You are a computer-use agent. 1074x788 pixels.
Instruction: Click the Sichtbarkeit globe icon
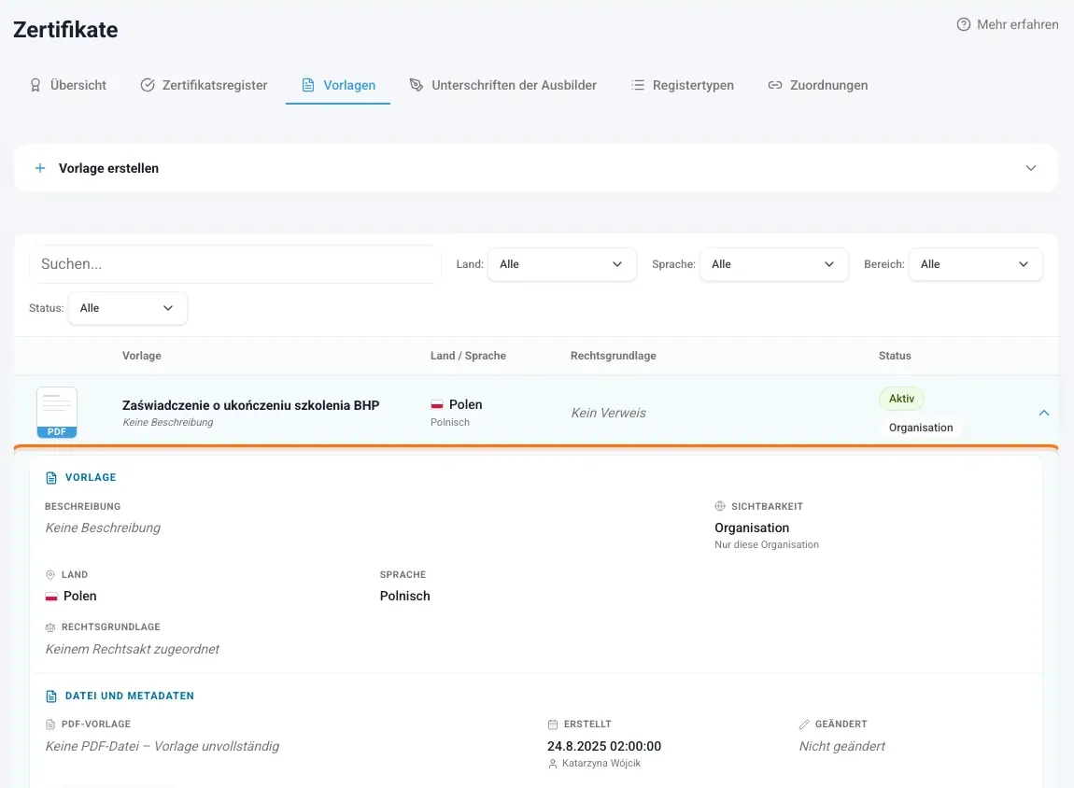point(720,507)
